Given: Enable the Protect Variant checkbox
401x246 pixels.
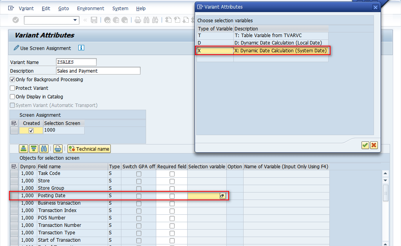Looking at the screenshot, I should click(13, 88).
